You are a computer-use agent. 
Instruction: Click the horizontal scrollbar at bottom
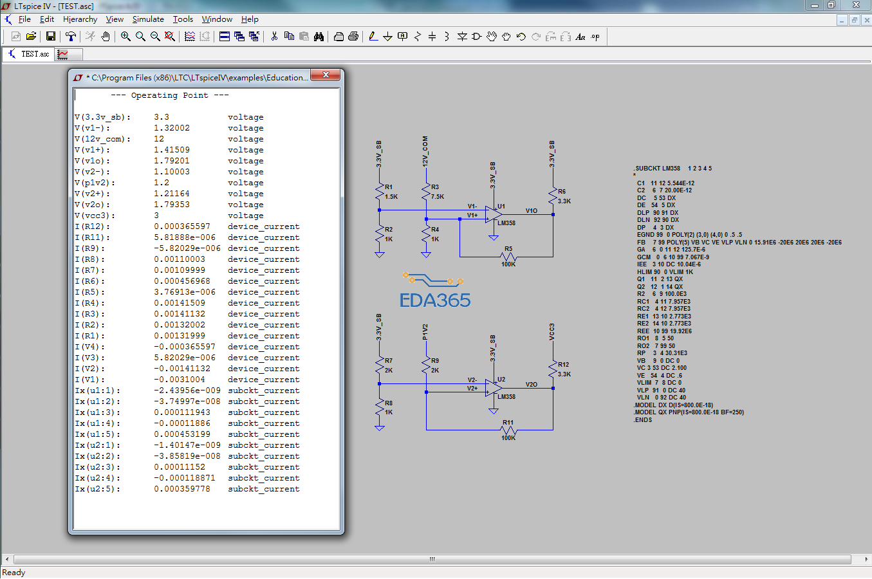tap(432, 559)
